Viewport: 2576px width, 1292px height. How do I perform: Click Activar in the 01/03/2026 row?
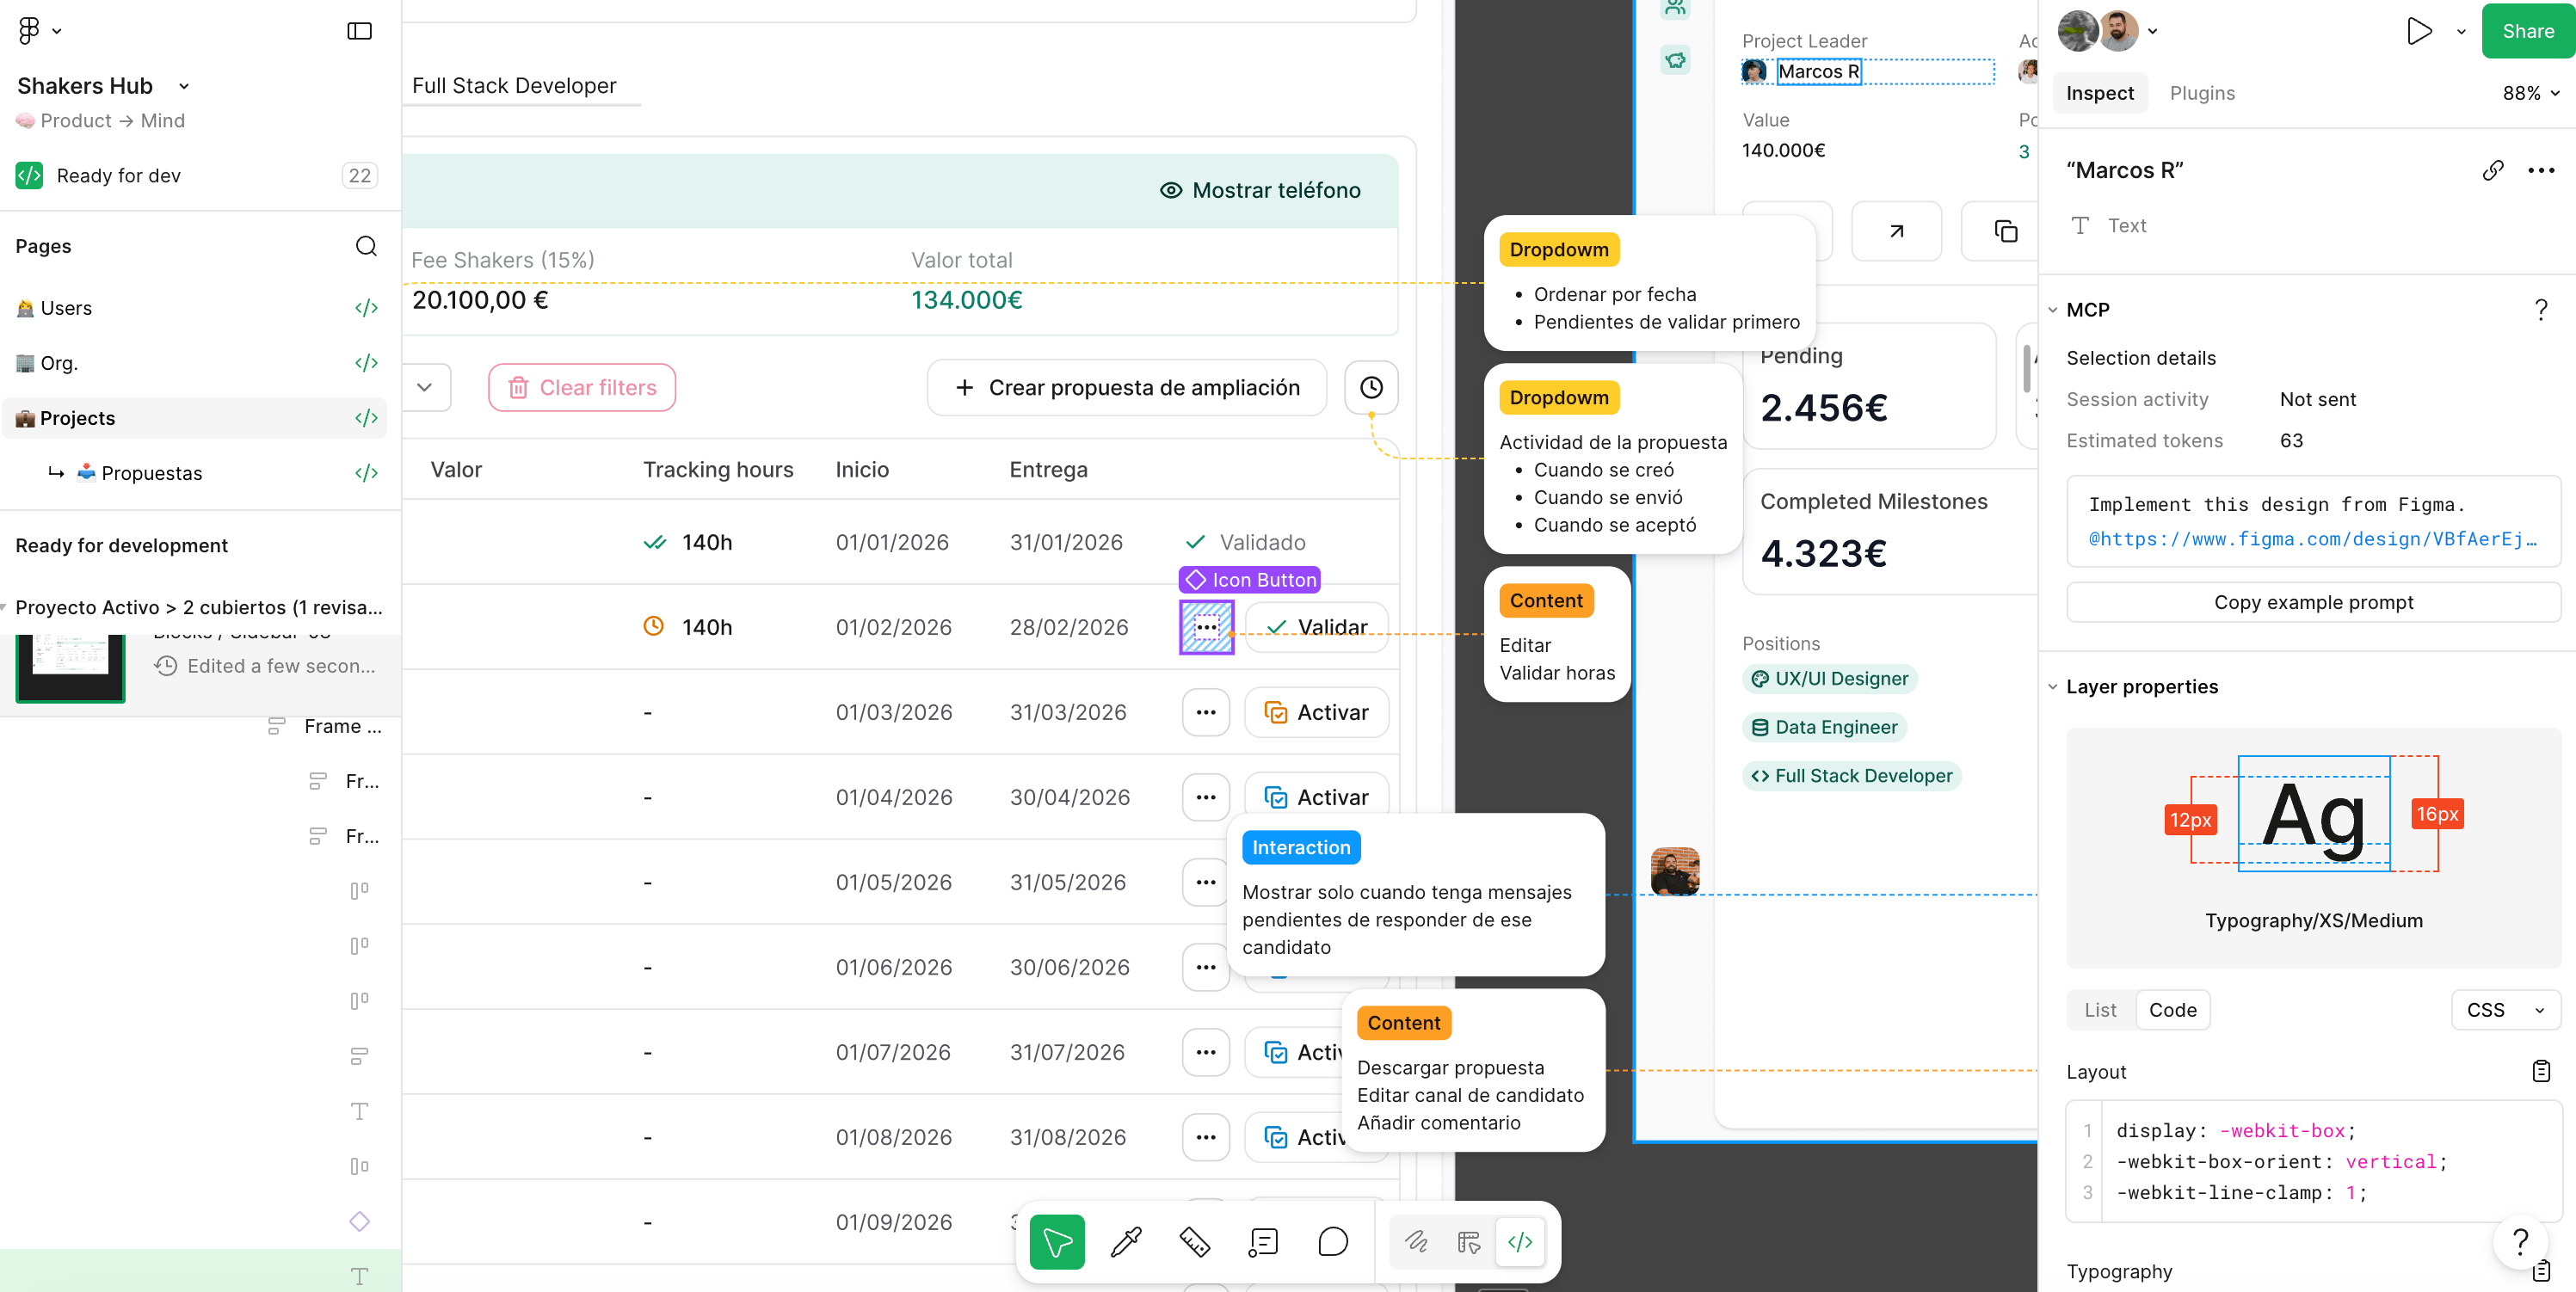1317,712
